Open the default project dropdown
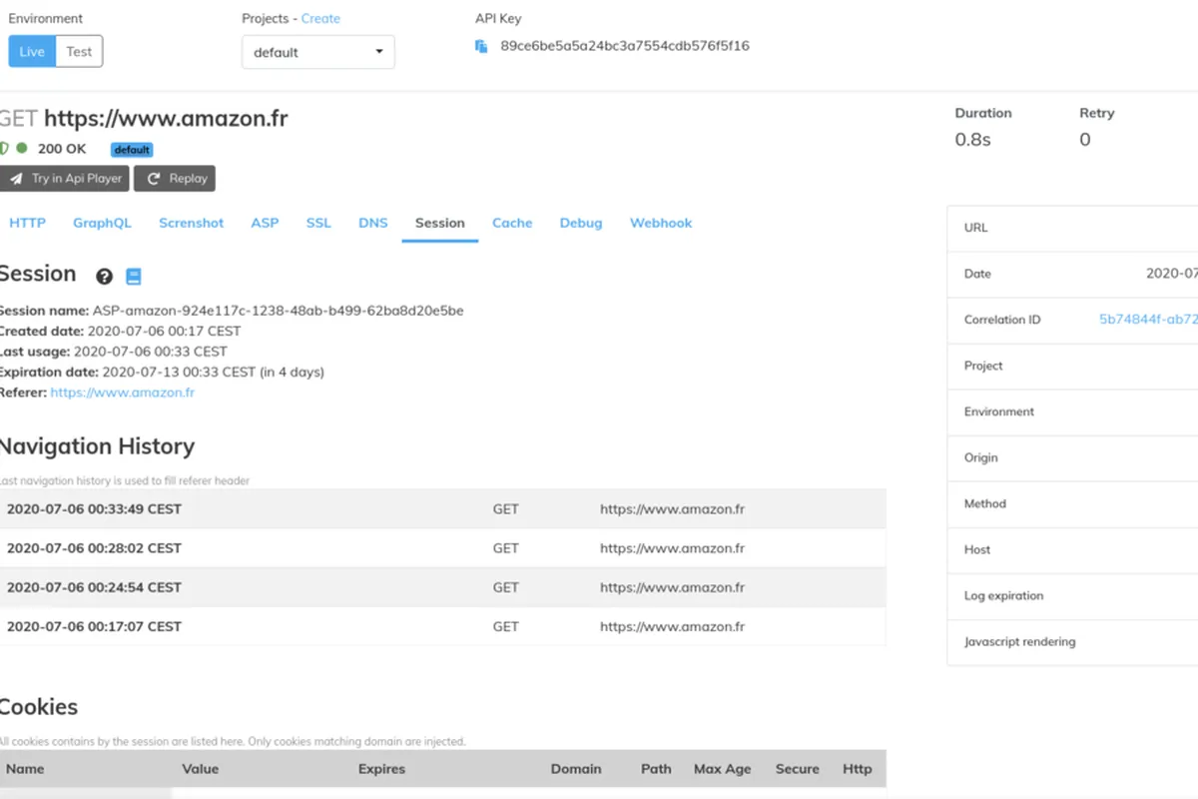 [318, 52]
